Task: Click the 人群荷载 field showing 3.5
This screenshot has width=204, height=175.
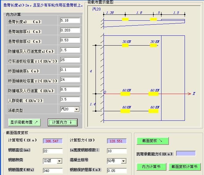Action: (70, 99)
